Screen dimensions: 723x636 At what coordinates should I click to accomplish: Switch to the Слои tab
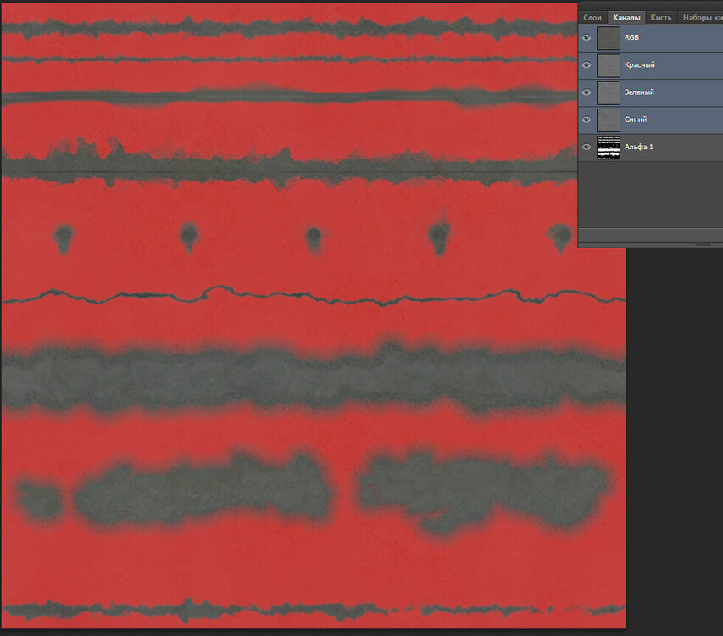click(x=592, y=17)
